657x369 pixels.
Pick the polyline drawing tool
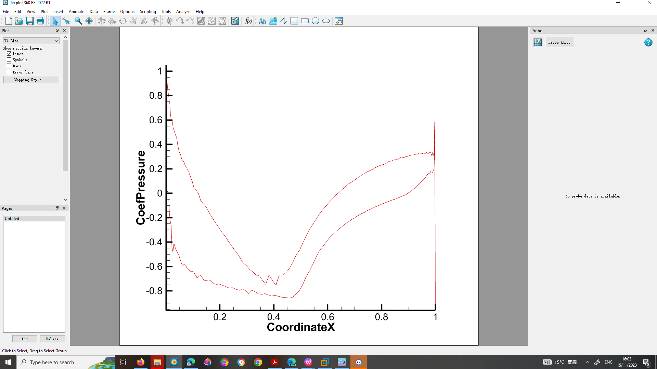point(283,21)
